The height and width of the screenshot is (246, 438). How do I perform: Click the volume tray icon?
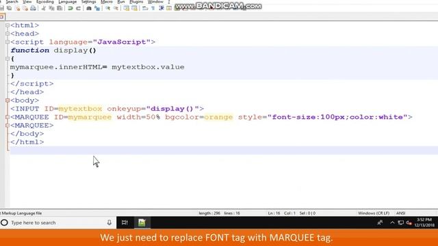[x=409, y=223]
